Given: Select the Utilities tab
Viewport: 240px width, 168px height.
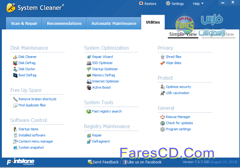Looking at the screenshot, I should tap(153, 22).
